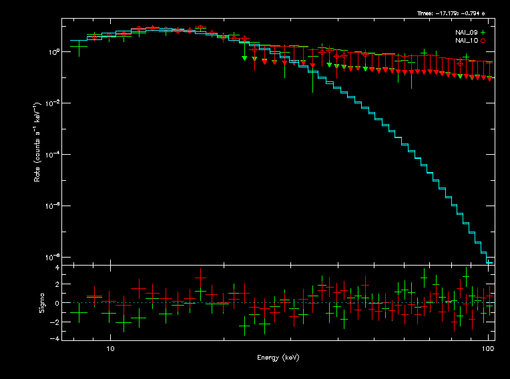The width and height of the screenshot is (510, 379).
Task: Click the x-axis tick label 100
Action: coord(488,348)
